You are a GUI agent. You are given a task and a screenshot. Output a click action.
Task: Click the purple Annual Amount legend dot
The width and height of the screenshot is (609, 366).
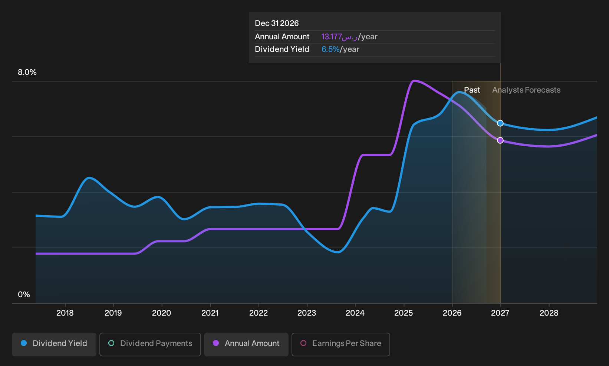[216, 343]
